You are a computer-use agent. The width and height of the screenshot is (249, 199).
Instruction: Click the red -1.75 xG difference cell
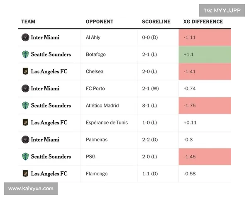[x=205, y=105]
